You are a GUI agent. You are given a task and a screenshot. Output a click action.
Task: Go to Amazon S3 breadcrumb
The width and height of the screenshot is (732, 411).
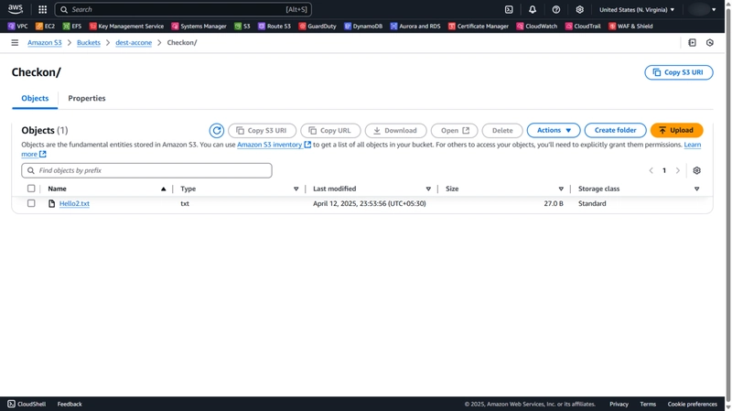44,42
